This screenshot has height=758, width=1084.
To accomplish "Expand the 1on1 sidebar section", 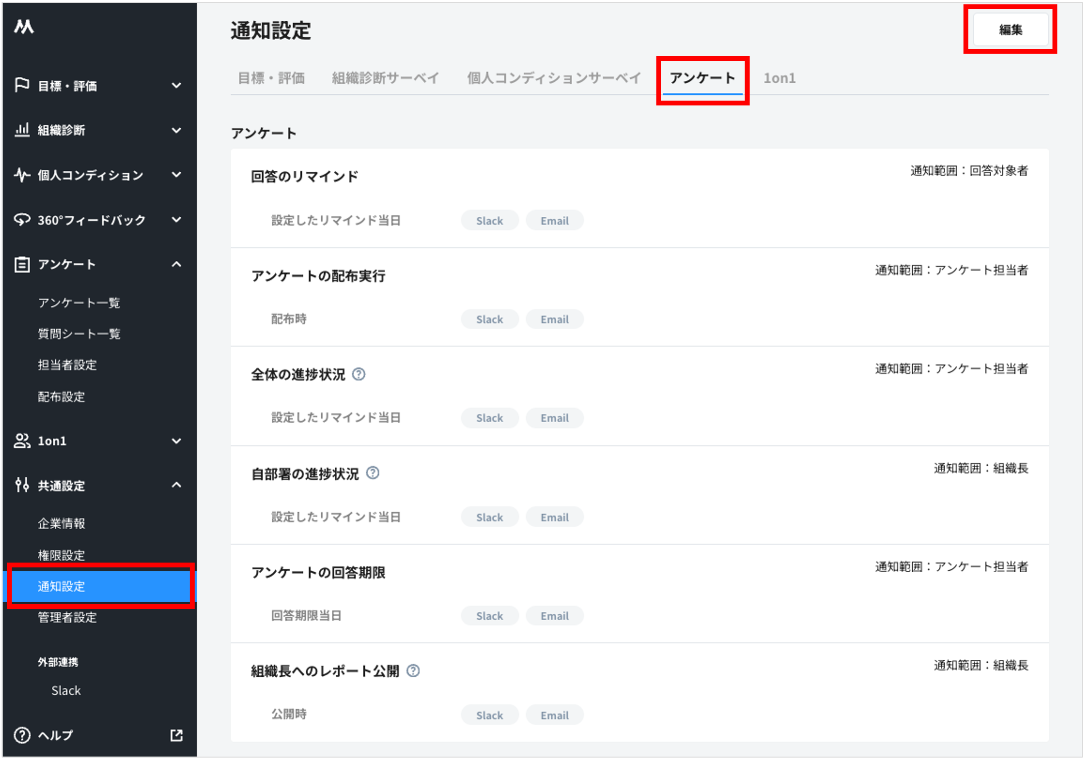I will [x=177, y=441].
